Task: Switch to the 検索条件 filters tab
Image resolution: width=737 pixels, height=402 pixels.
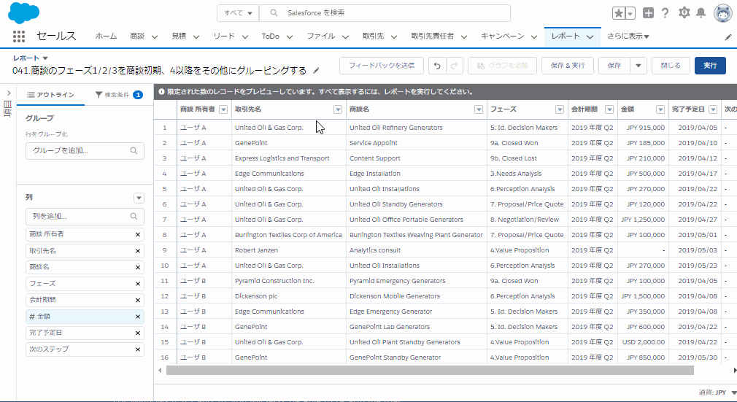Action: point(118,95)
